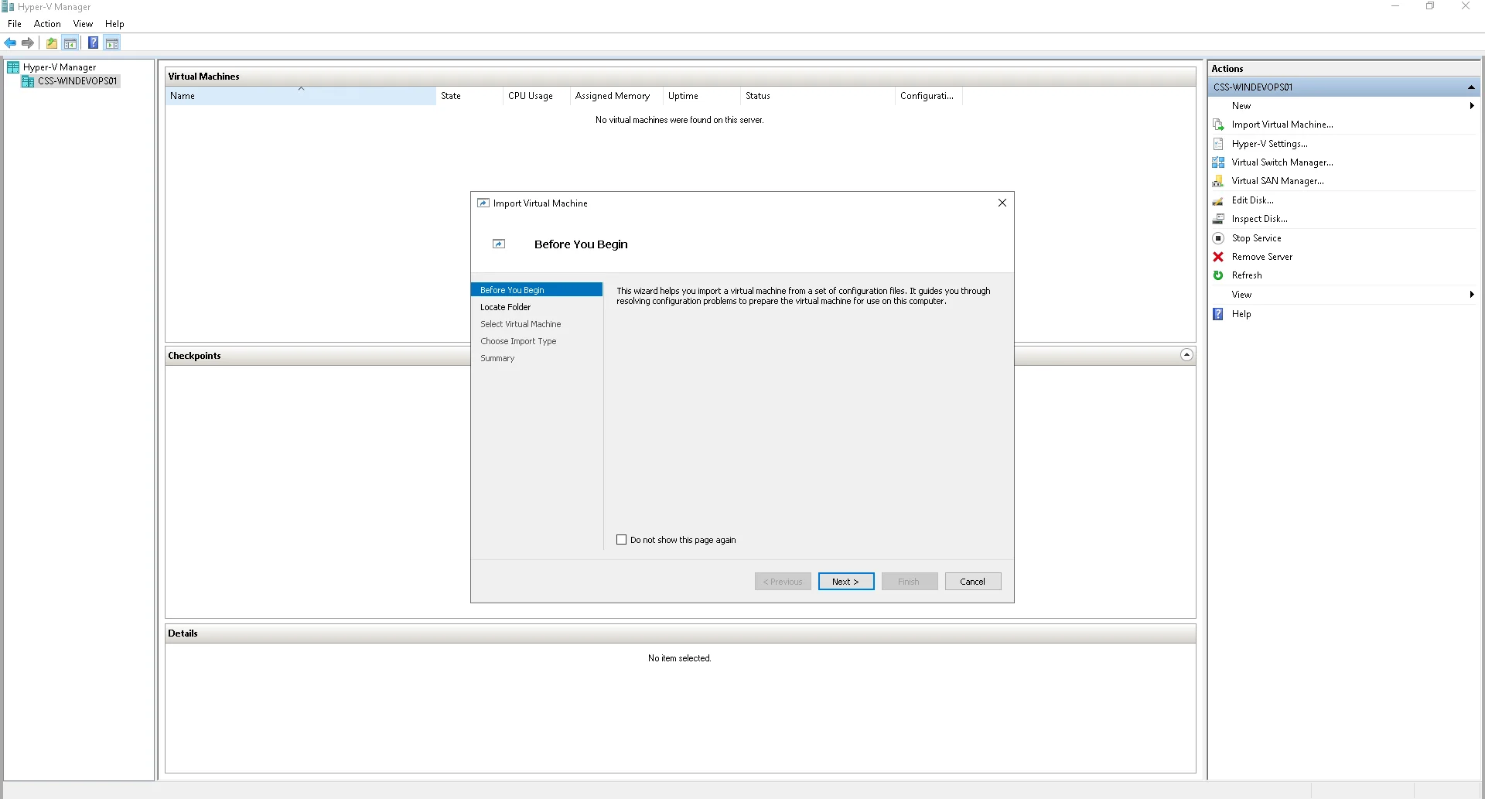This screenshot has height=799, width=1485.
Task: Click Hyper-V Settings... action link
Action: coord(1270,144)
